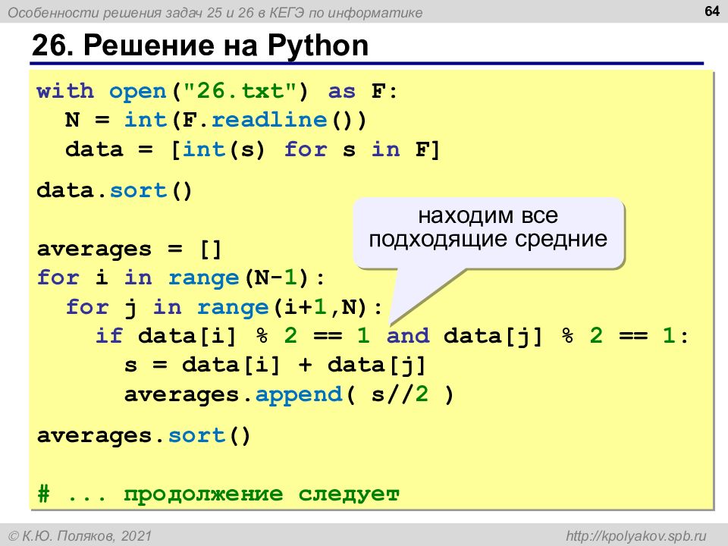Click the line 's = data[i] + data[j]'
The image size is (728, 546).
(275, 365)
